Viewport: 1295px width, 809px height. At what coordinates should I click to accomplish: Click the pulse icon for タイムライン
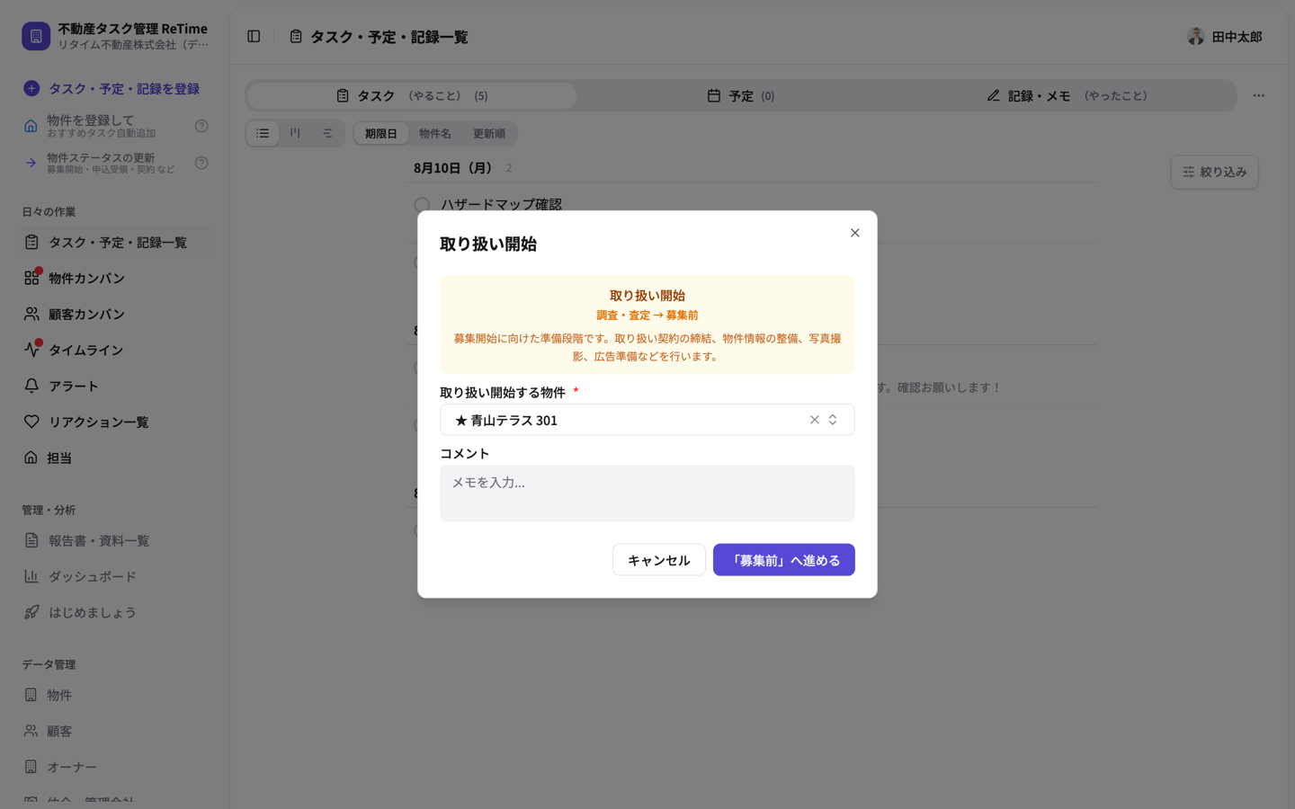click(31, 350)
